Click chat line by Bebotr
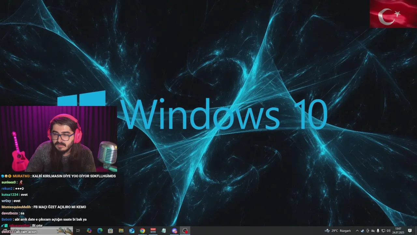 tap(44, 219)
